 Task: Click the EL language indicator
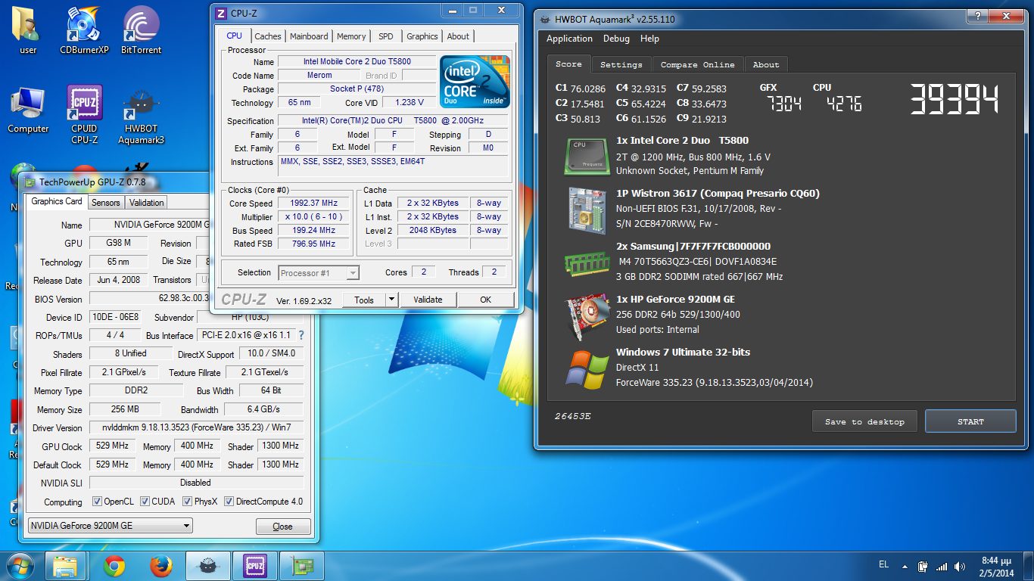[883, 564]
